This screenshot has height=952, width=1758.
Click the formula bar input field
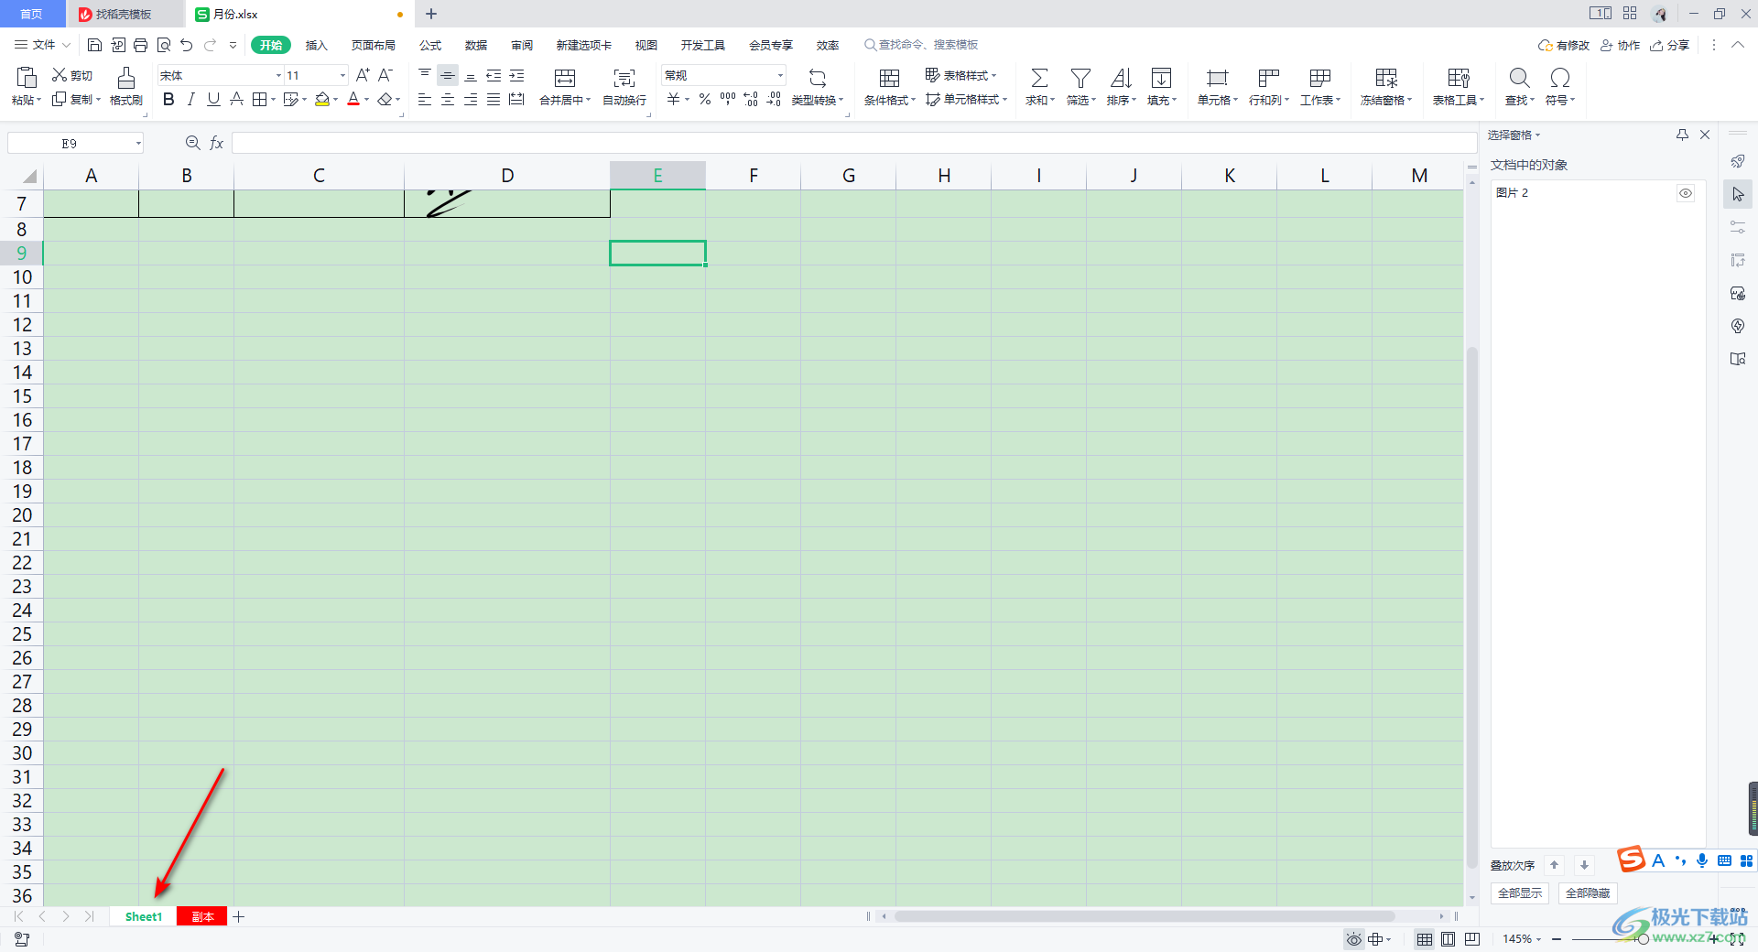pos(854,143)
